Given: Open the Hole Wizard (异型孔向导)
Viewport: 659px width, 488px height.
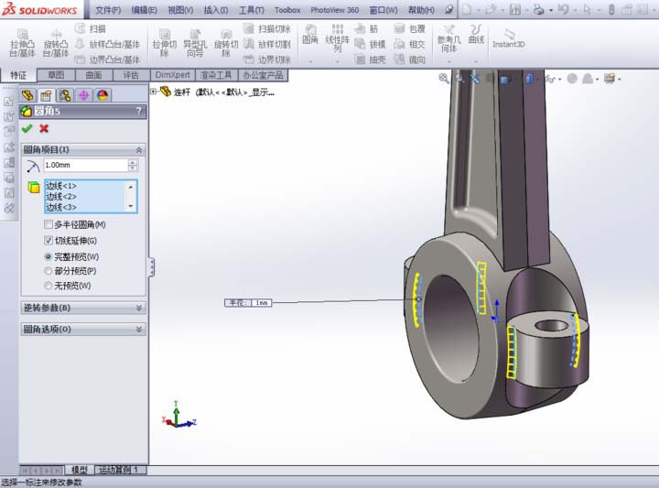Looking at the screenshot, I should 195,43.
